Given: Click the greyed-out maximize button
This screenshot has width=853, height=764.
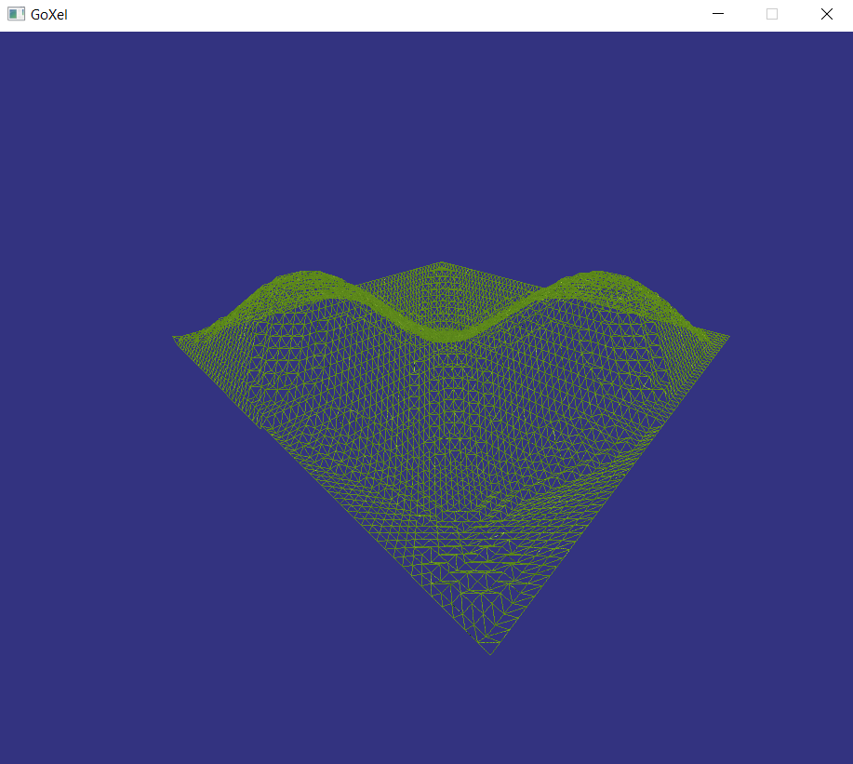Looking at the screenshot, I should (x=771, y=14).
